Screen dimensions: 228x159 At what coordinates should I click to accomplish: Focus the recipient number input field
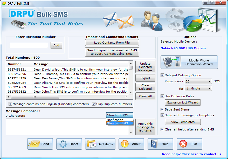(x=29, y=45)
